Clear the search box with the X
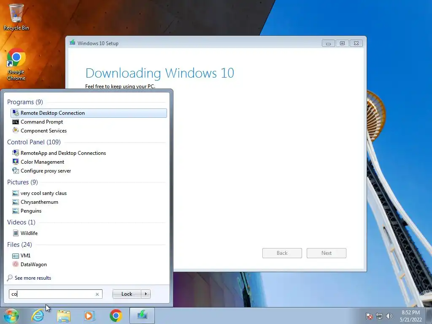This screenshot has height=324, width=432. [97, 294]
